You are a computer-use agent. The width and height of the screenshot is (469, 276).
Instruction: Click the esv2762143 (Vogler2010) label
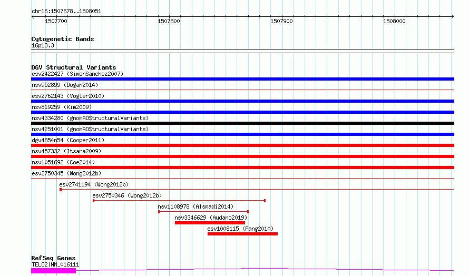click(68, 96)
